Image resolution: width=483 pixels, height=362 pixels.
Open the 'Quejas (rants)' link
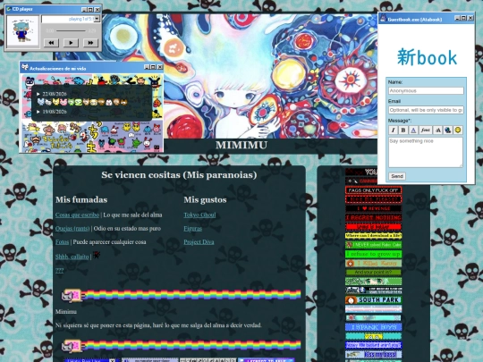(72, 229)
